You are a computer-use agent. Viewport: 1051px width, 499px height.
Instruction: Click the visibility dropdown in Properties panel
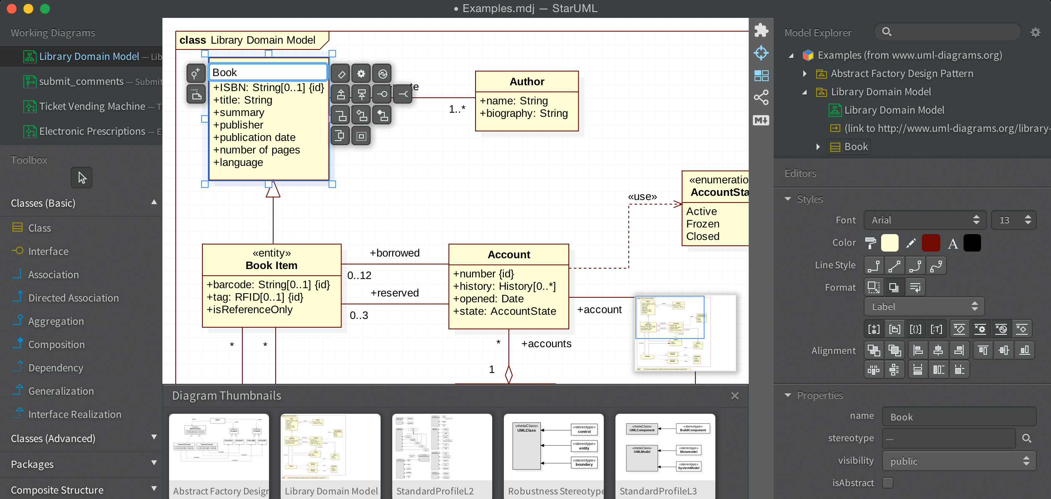click(959, 461)
